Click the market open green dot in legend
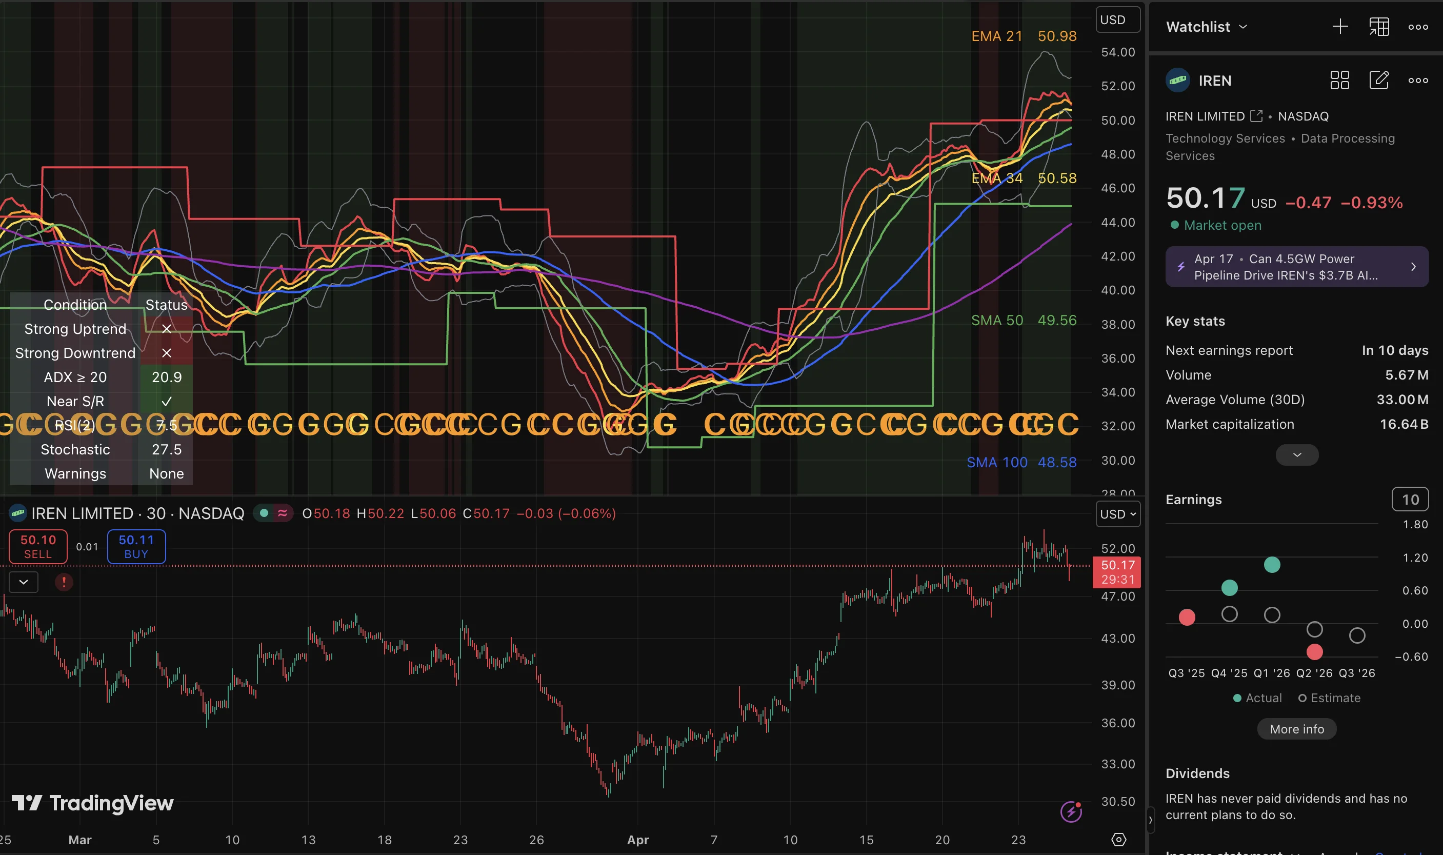 [264, 513]
